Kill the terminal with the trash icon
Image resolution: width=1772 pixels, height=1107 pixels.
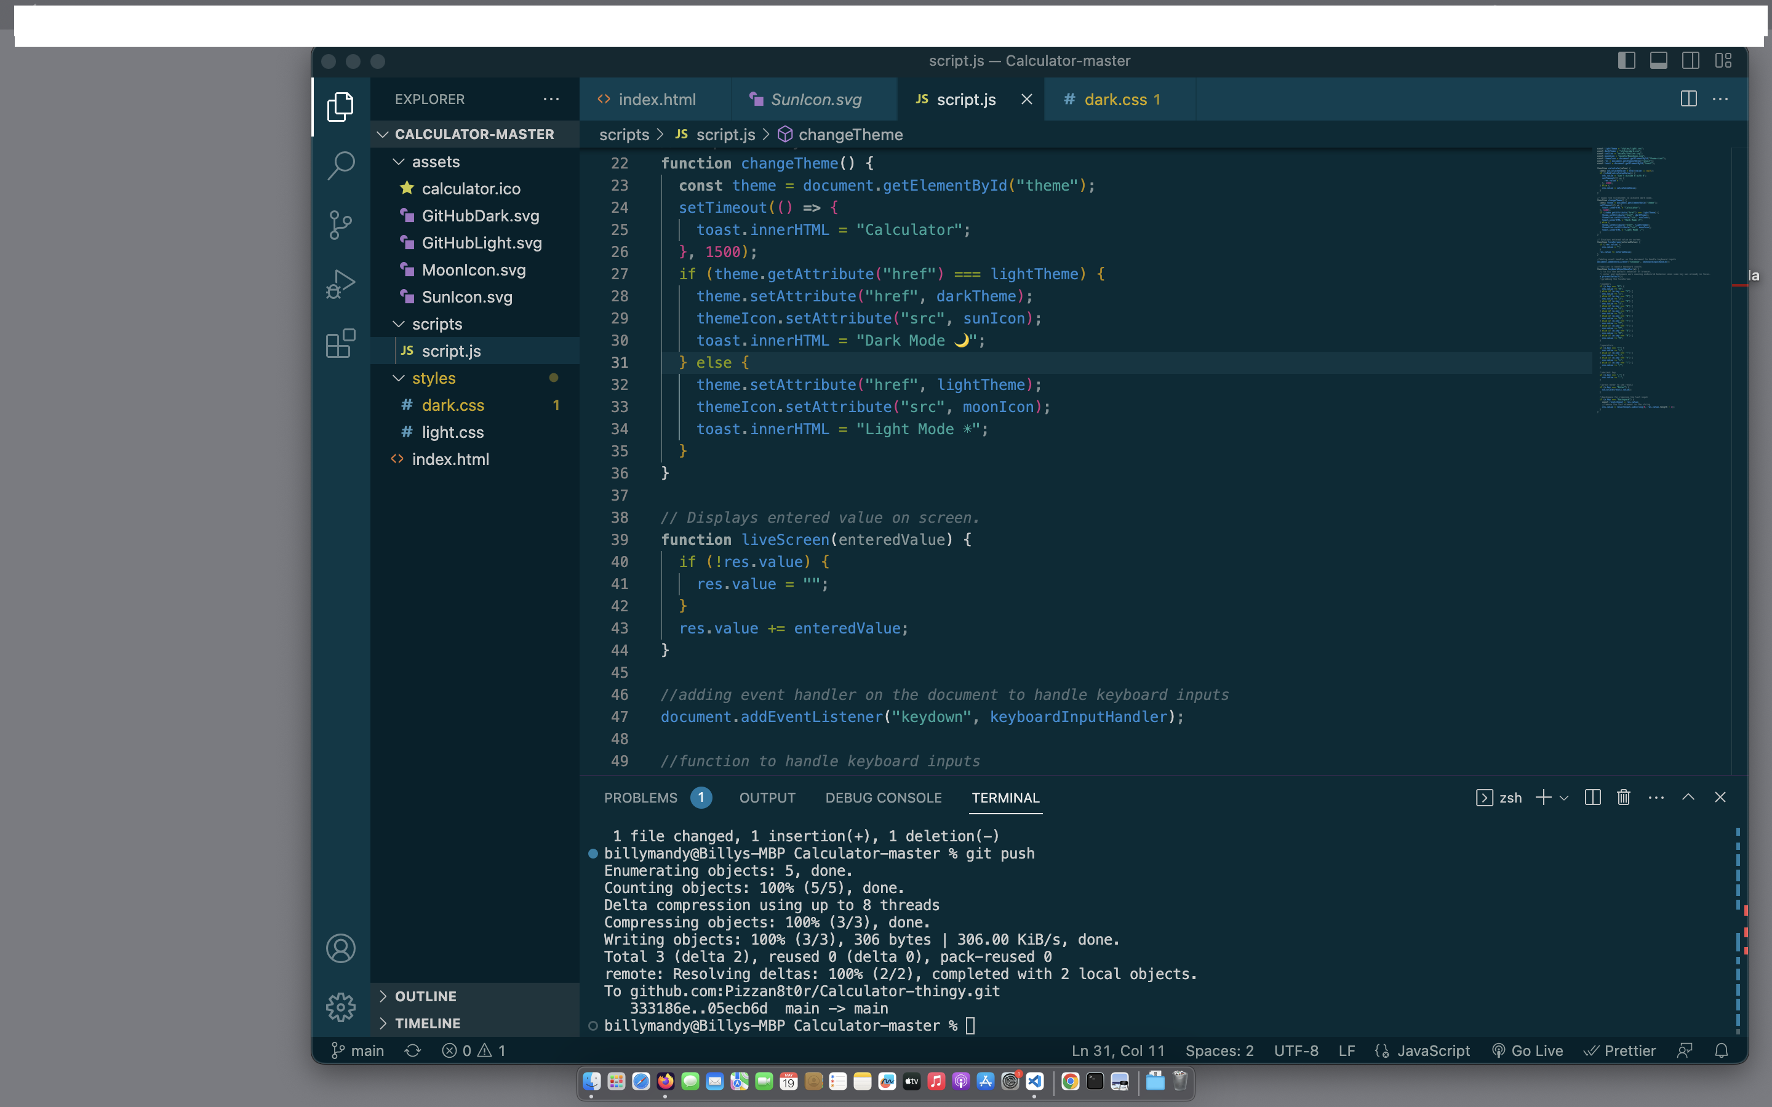point(1622,797)
